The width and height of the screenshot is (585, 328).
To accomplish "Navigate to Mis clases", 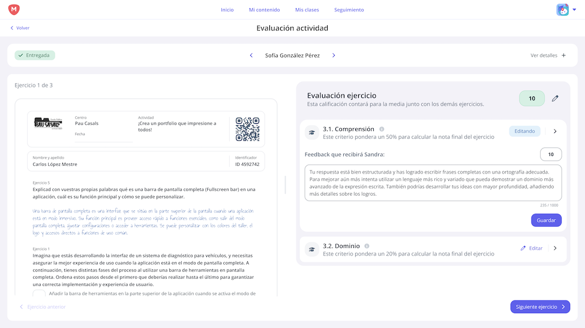I will pyautogui.click(x=307, y=10).
